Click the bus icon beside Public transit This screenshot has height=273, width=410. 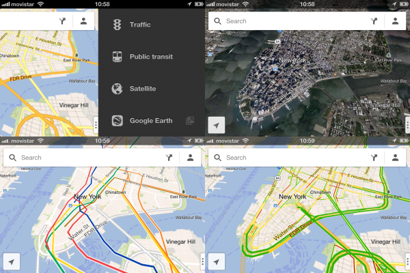click(x=117, y=57)
